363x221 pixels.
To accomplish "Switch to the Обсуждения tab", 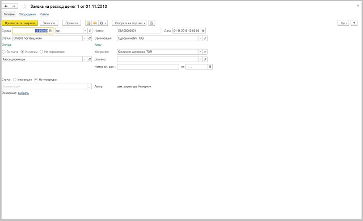I will click(27, 14).
